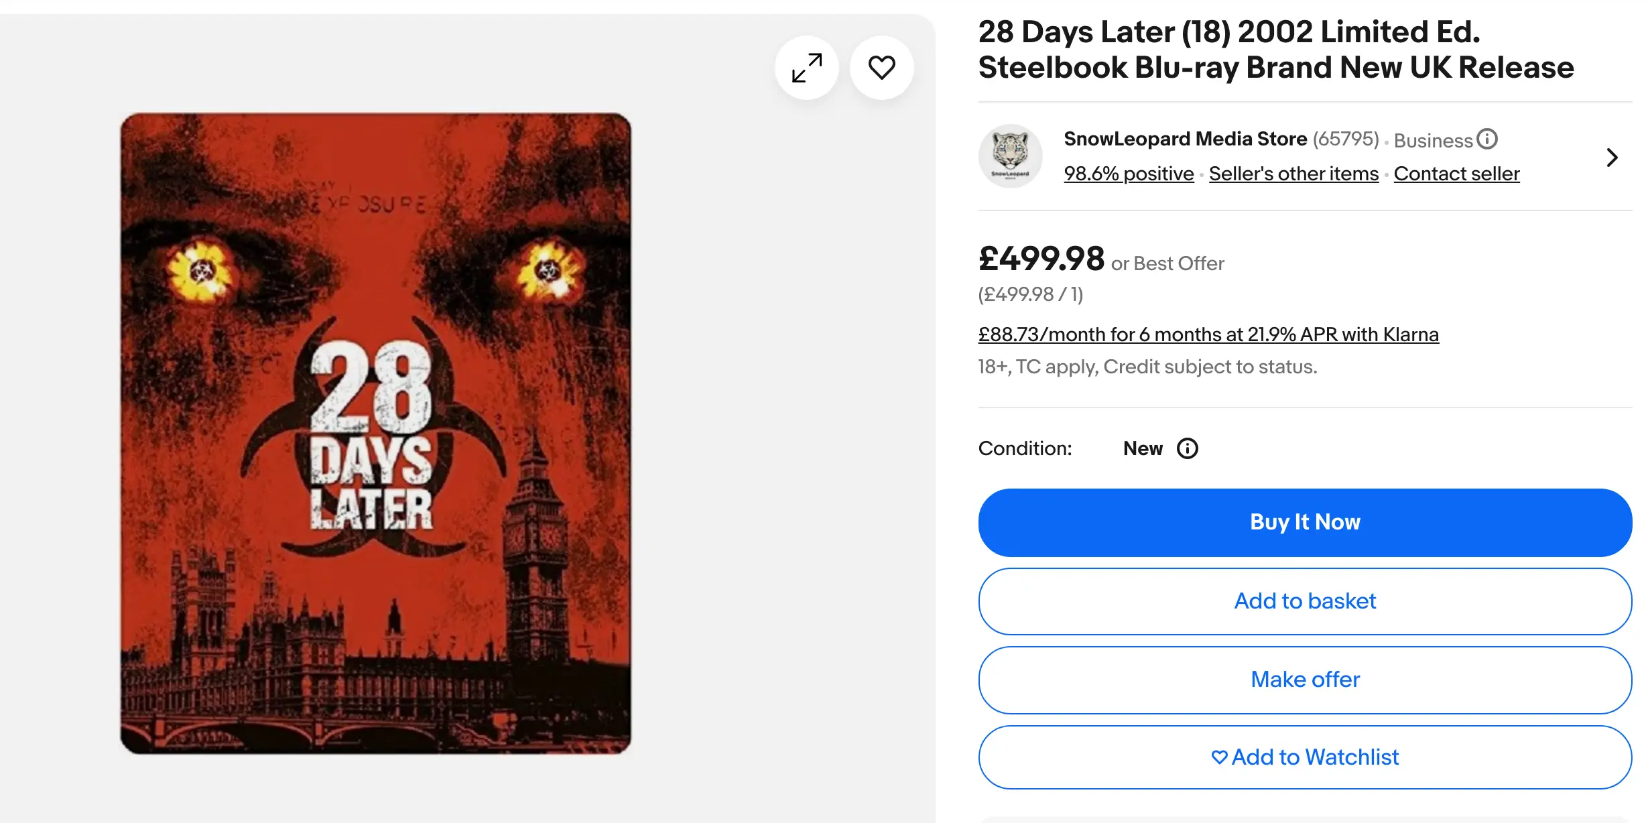The height and width of the screenshot is (823, 1646).
Task: Click the SnowLeopard seller avatar logo
Action: pos(1010,155)
